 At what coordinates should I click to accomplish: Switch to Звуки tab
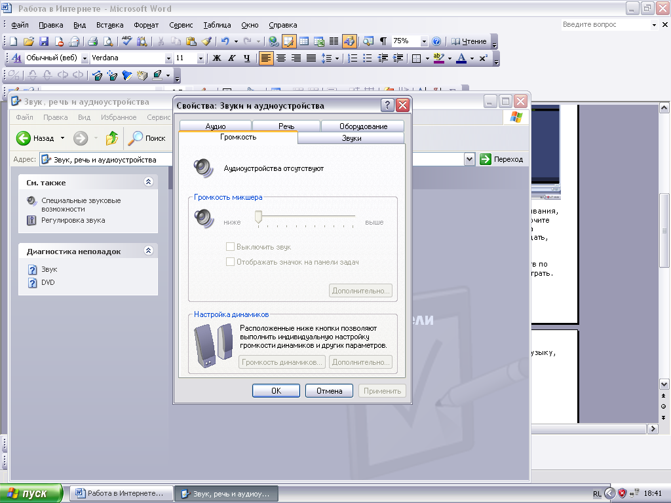351,138
